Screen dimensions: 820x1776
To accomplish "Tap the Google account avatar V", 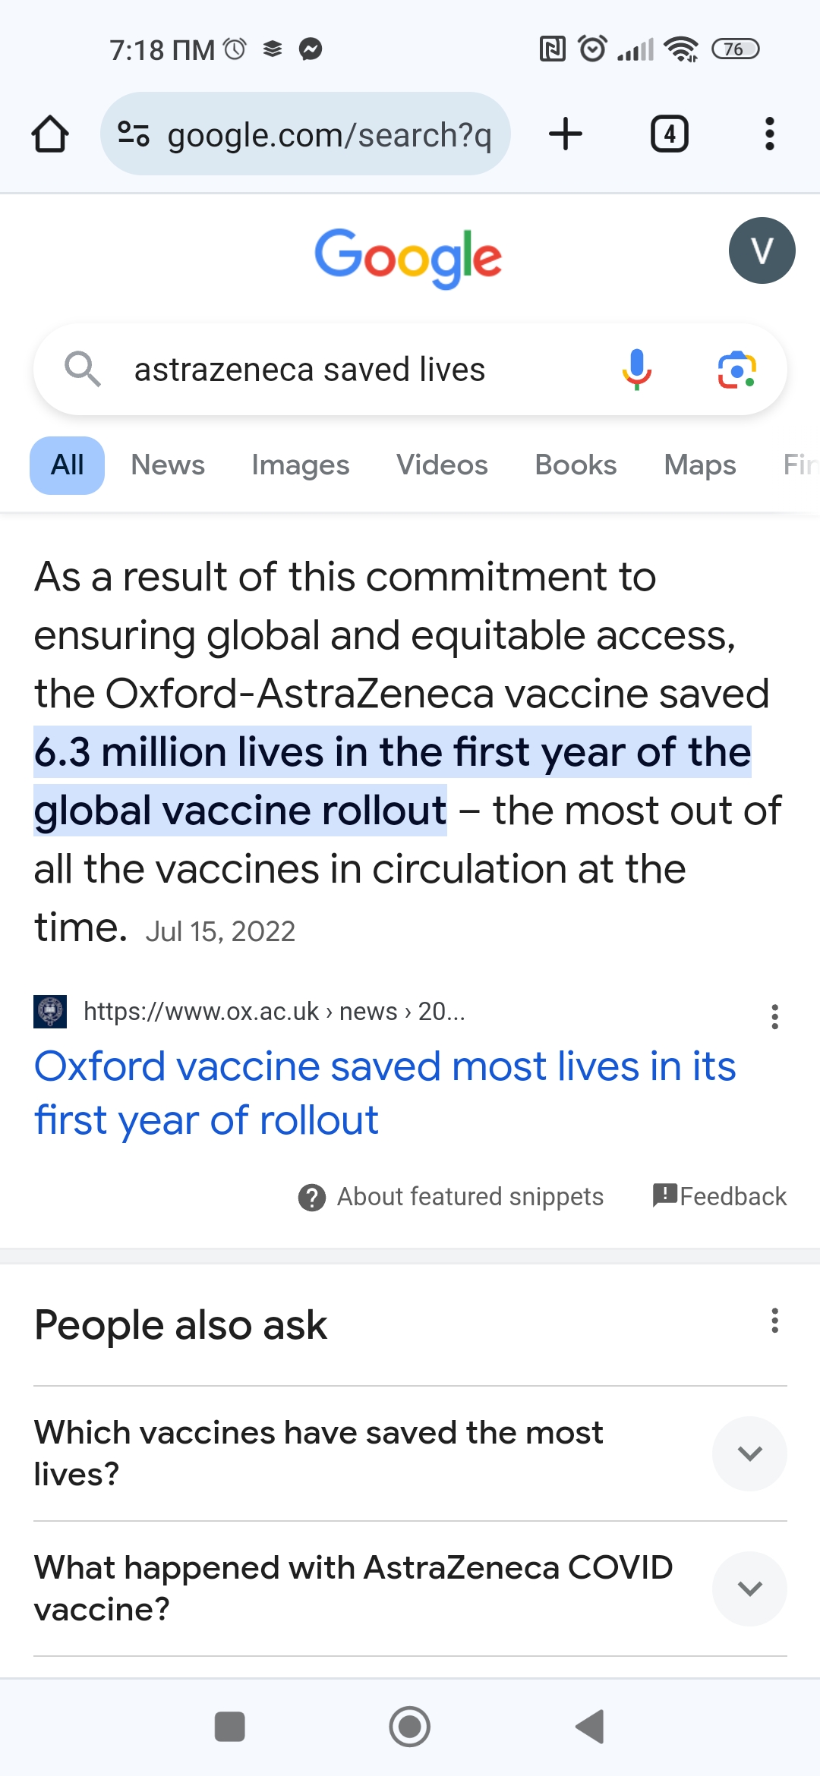I will pos(762,250).
